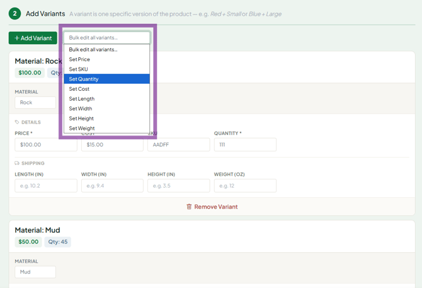Click the Add Variant button
The height and width of the screenshot is (288, 422).
click(x=33, y=38)
